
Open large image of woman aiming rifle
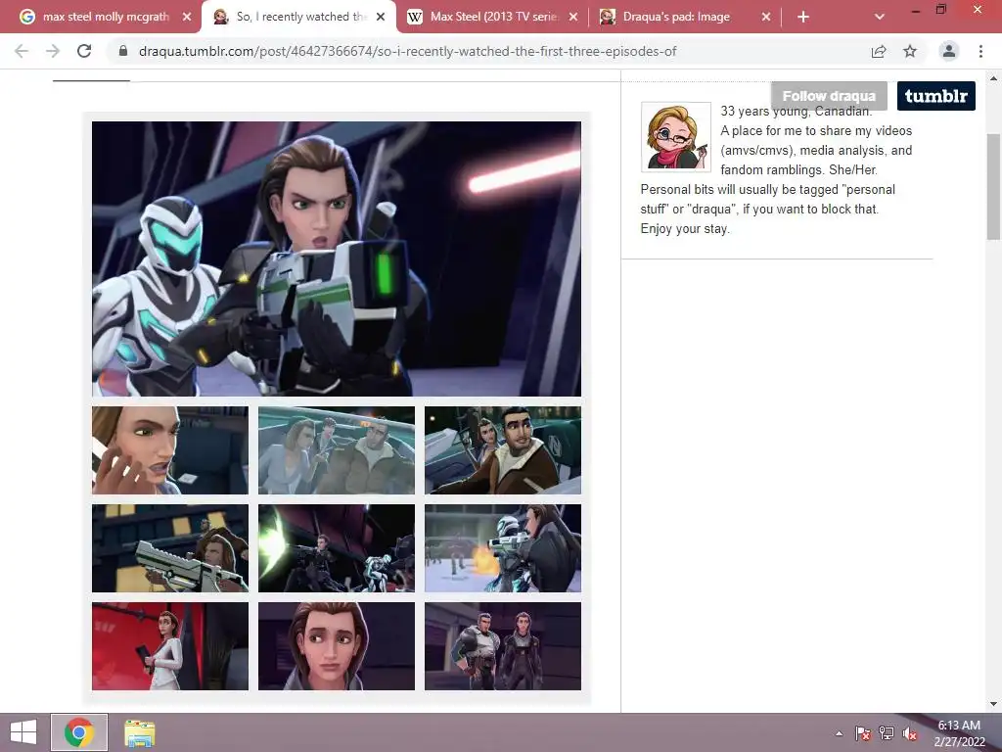[x=337, y=258]
